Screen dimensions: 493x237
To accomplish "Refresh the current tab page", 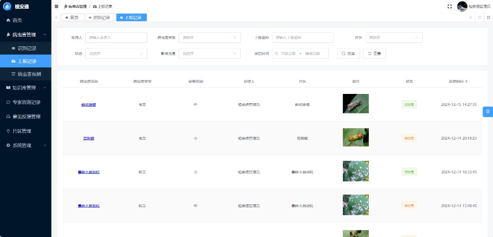I will point(480,18).
